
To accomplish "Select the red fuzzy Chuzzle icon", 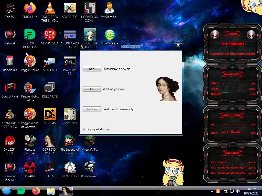I will pos(10,145).
